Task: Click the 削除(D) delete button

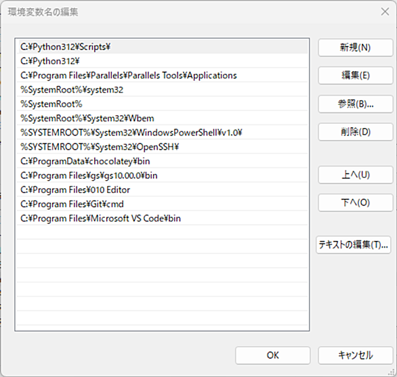Action: click(356, 131)
